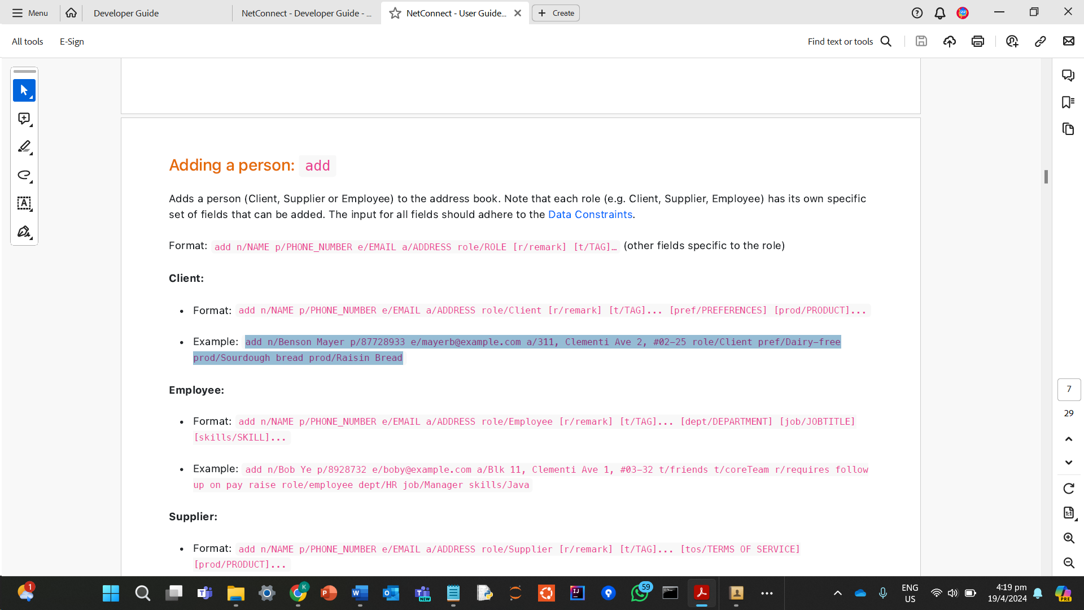Pick the Draw freeform lasso tool
Screen dimensions: 1084x610
24,175
